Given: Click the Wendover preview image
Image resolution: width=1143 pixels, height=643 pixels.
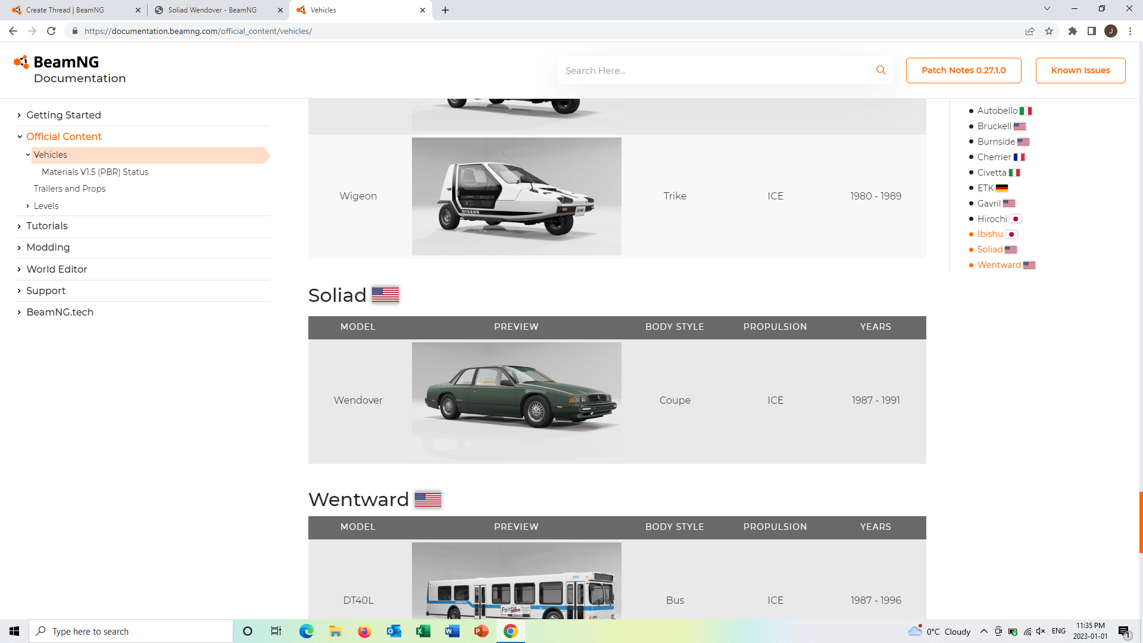Looking at the screenshot, I should point(517,401).
